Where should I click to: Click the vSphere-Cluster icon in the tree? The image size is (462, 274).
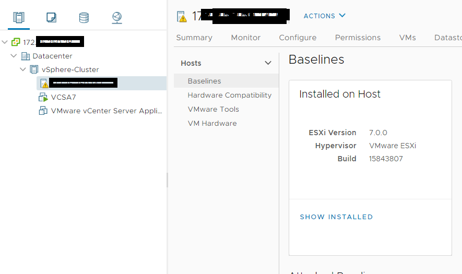34,69
